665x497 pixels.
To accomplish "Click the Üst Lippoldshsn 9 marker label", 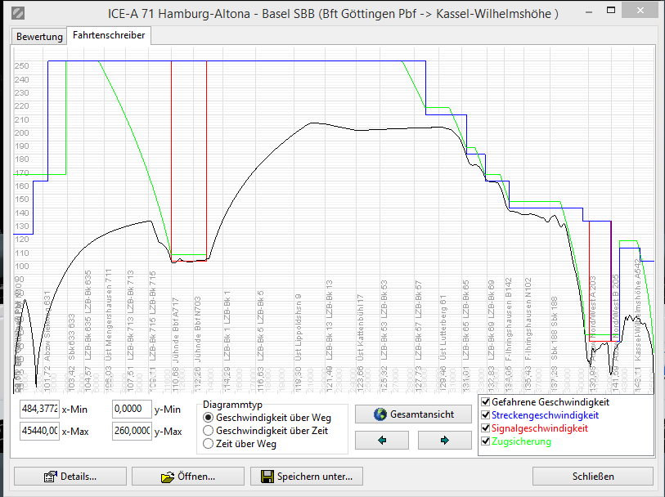I will 299,328.
